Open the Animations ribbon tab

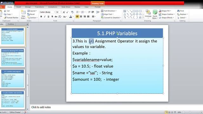point(53,7)
